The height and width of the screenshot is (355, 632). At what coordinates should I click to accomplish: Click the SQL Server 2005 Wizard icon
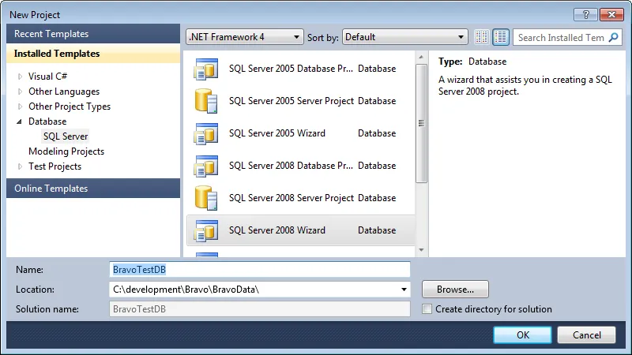click(206, 133)
